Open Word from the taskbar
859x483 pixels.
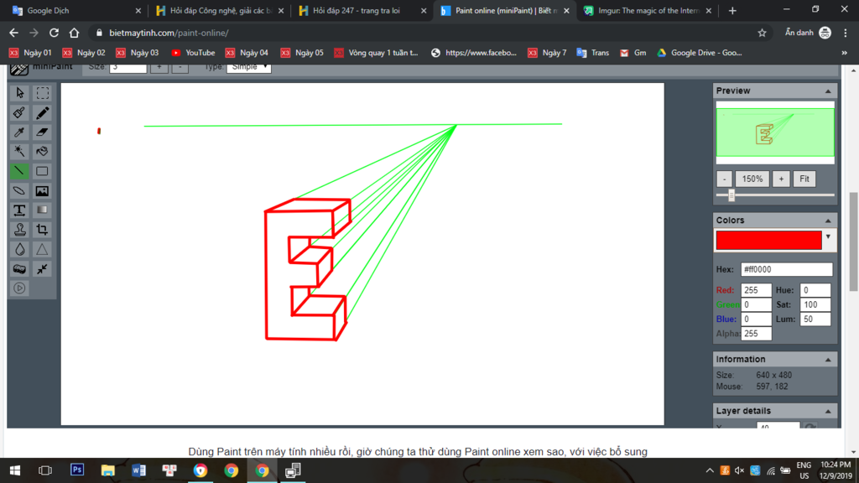(x=138, y=470)
